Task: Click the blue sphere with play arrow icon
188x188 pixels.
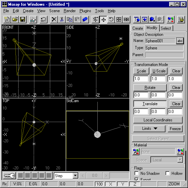Action: [152, 19]
